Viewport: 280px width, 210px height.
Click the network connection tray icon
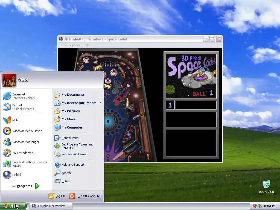tap(260, 206)
